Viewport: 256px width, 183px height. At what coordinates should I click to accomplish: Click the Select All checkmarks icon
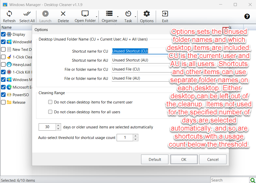click(27, 14)
